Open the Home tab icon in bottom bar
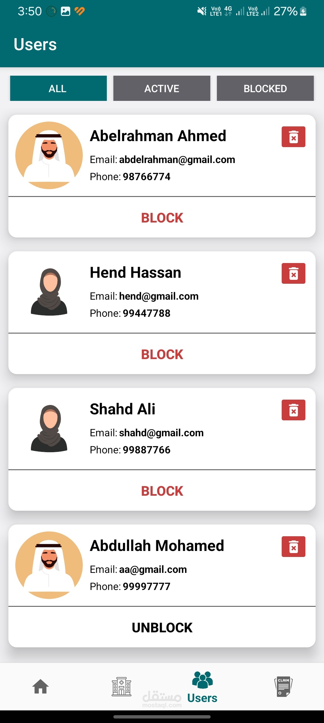The height and width of the screenshot is (723, 324). (40, 686)
